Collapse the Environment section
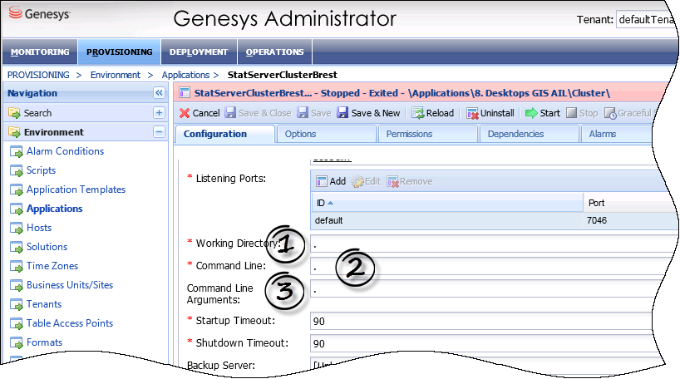 coord(159,131)
